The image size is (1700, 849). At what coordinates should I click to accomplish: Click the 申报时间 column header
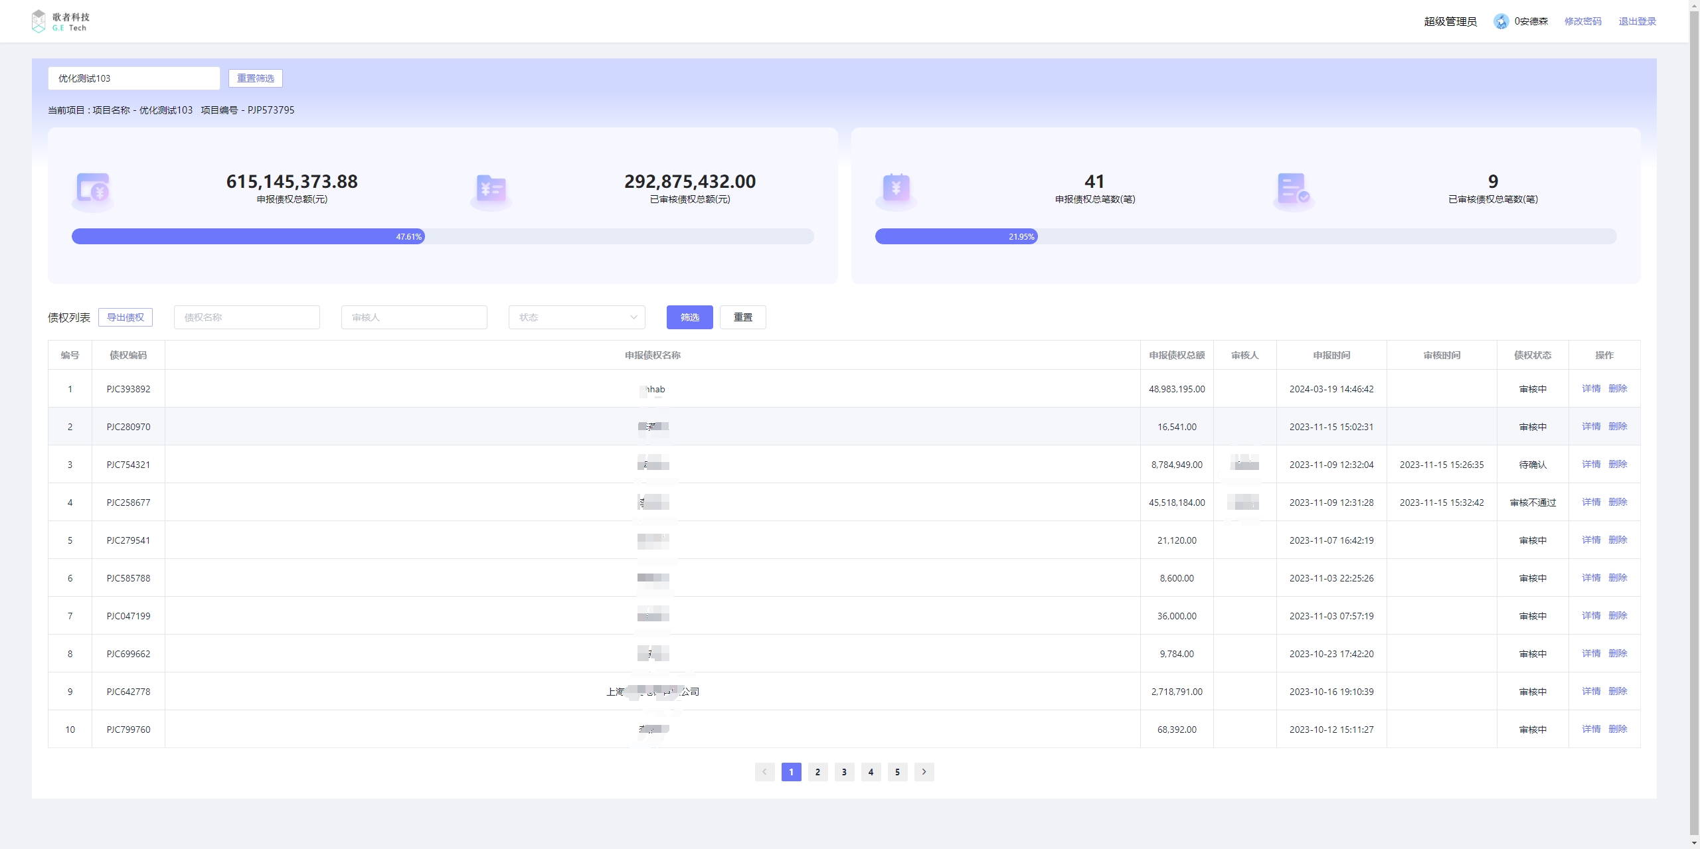(x=1331, y=355)
